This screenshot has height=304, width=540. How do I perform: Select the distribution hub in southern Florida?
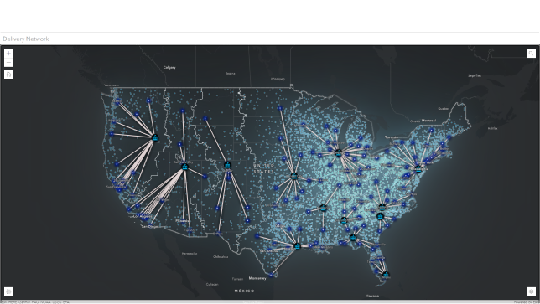point(386,274)
